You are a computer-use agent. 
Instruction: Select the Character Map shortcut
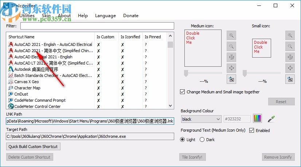click(x=27, y=88)
